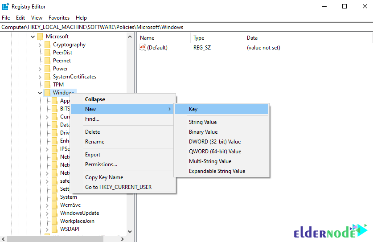Sort by the Data column header
Image resolution: width=373 pixels, height=242 pixels.
tap(307, 38)
